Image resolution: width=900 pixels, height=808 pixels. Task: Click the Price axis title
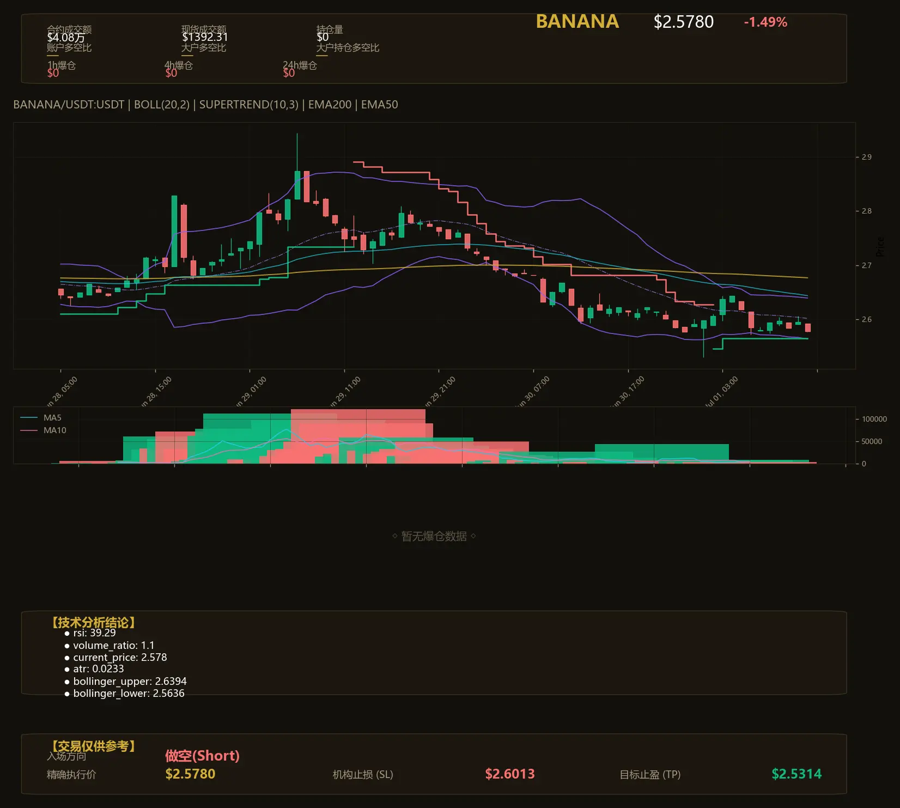point(880,247)
